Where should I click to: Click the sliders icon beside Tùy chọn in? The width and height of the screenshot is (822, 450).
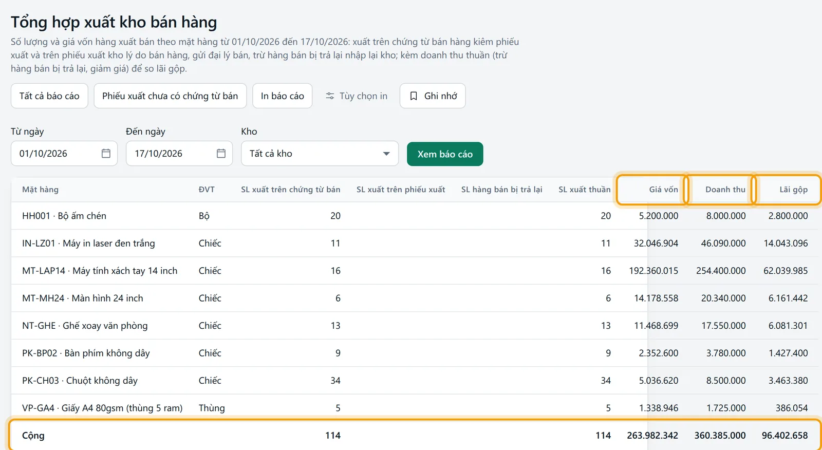coord(330,96)
